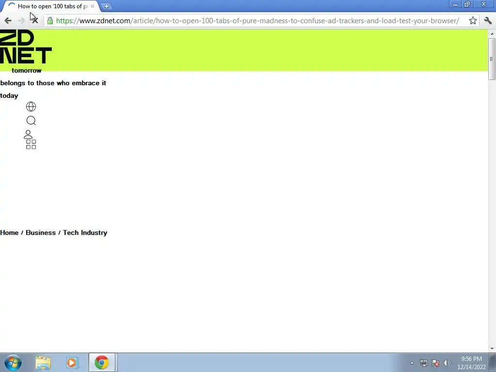Go forward with the browser forward arrow

pos(21,21)
